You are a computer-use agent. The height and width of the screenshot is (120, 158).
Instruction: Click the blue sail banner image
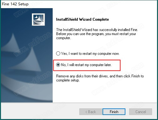tap(27, 55)
